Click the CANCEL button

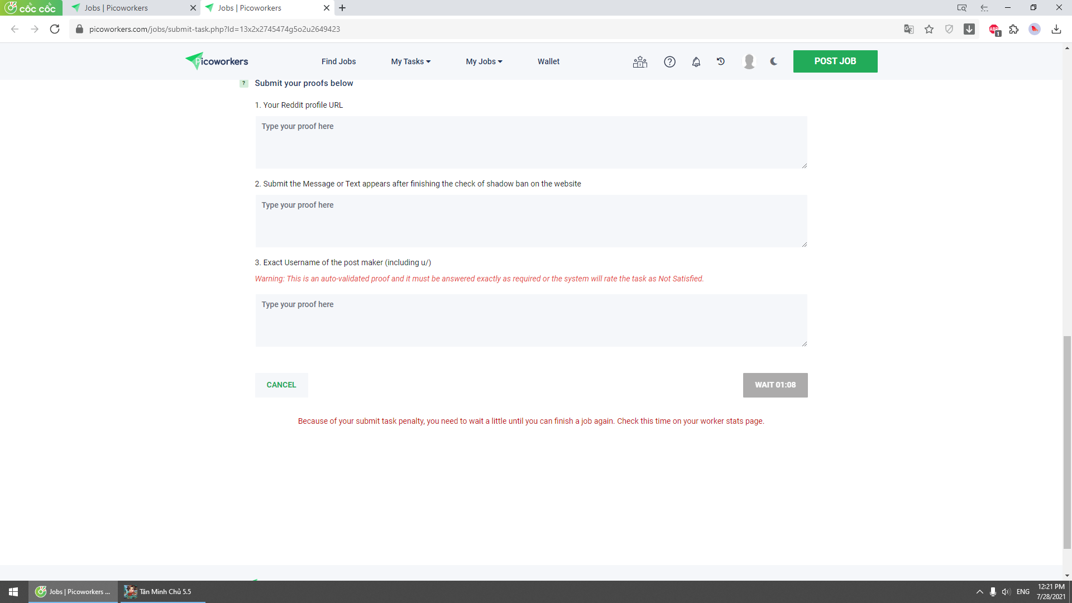coord(281,385)
